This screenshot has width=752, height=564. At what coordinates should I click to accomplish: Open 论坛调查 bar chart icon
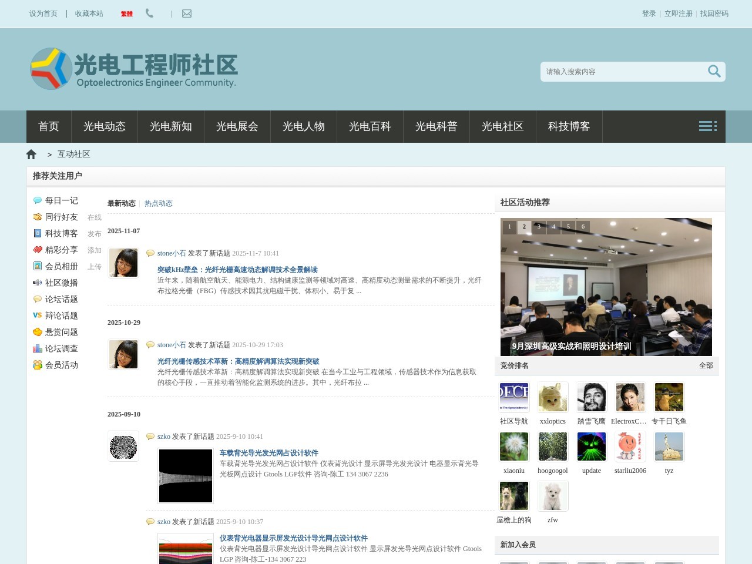37,348
